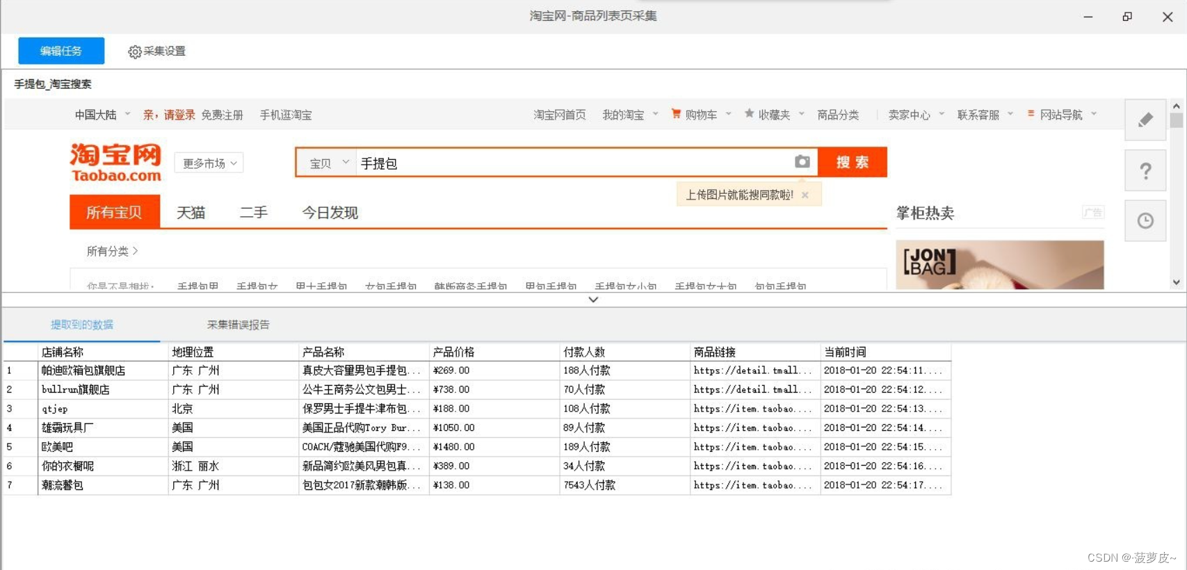Click the 商品链接 column header
Image resolution: width=1187 pixels, height=570 pixels.
755,352
